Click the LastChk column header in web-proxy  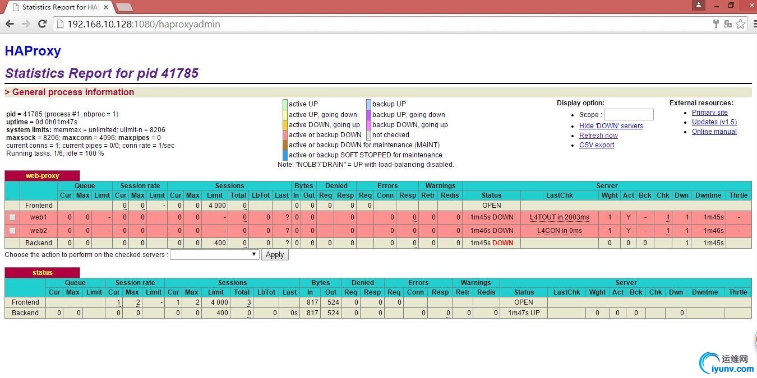point(560,195)
